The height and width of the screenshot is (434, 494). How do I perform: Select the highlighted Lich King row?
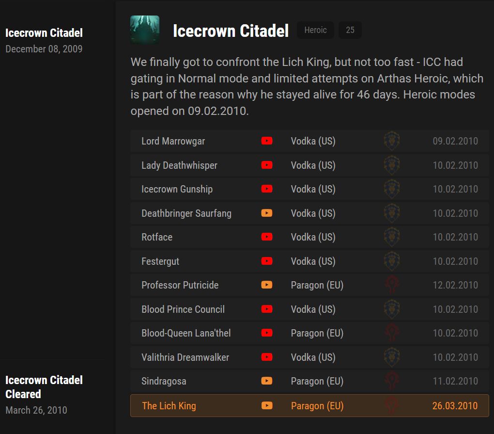[x=309, y=406]
